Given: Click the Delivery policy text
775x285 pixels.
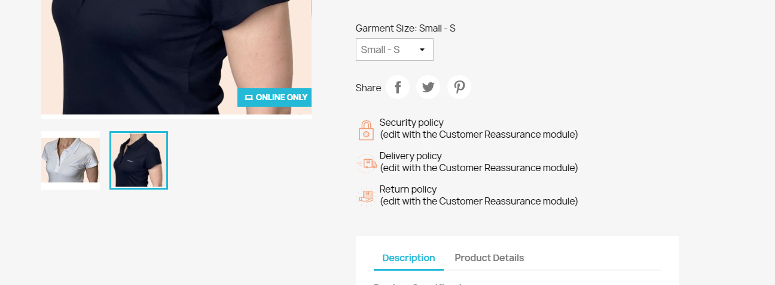Looking at the screenshot, I should pos(410,156).
